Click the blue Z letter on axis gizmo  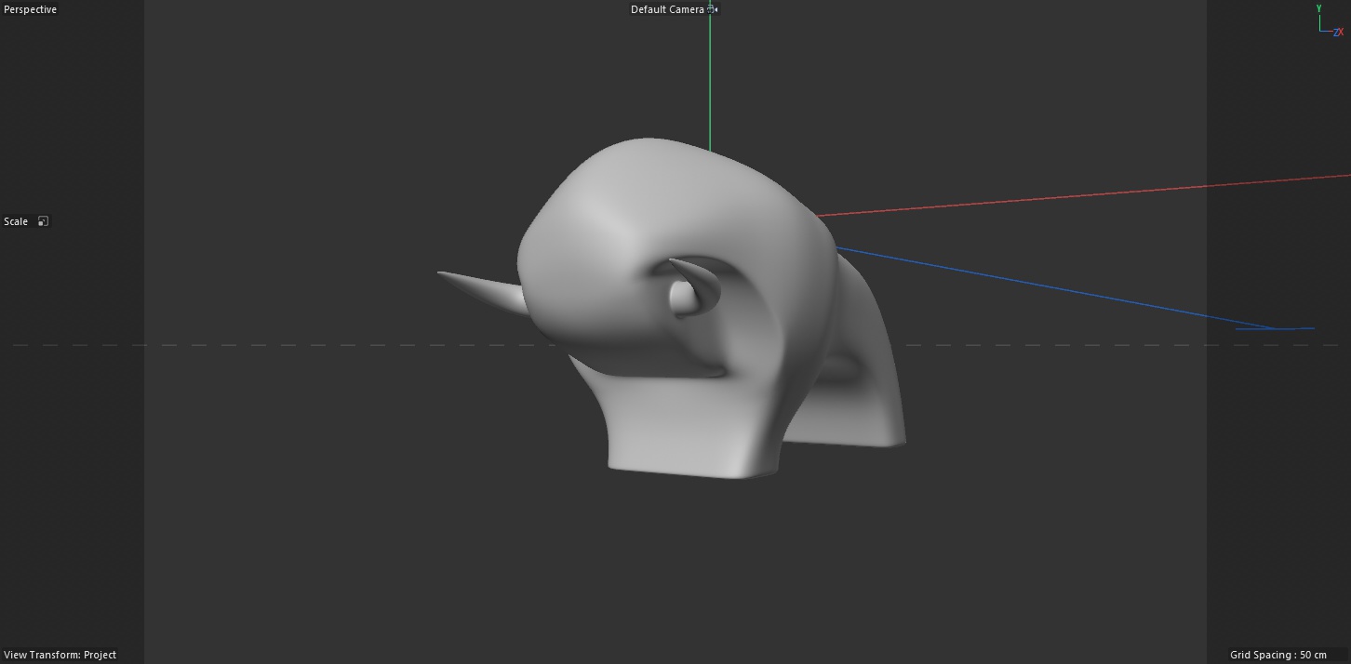1335,33
